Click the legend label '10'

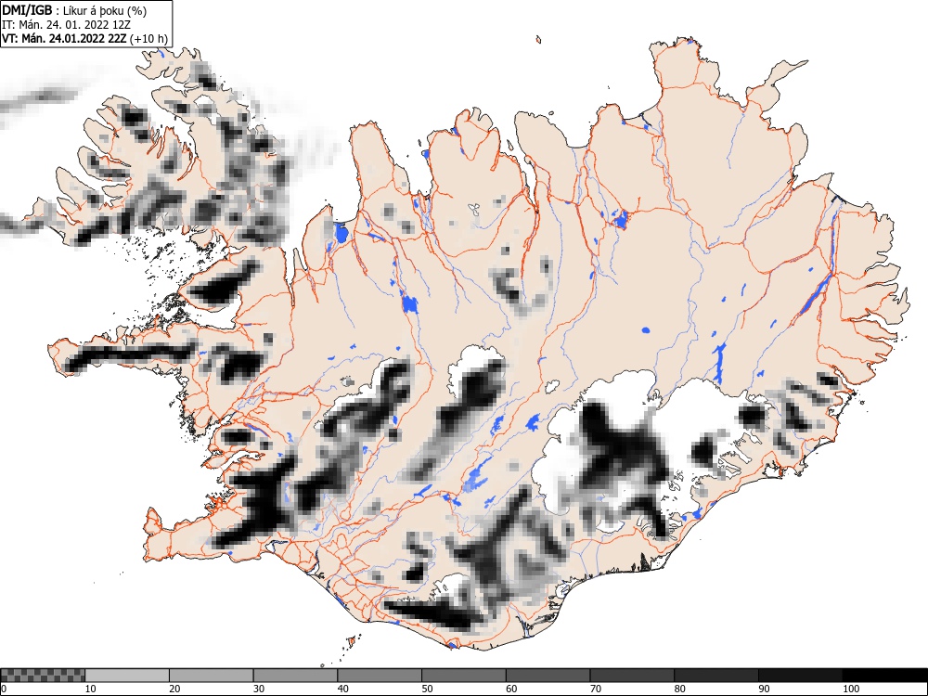coord(91,689)
